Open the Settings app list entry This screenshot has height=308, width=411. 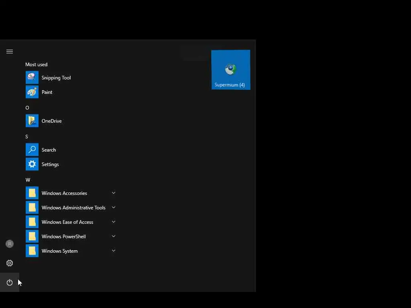(50, 164)
